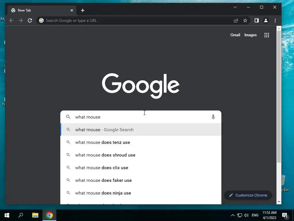294x221 pixels.
Task: Open the side panel icon
Action: [x=256, y=20]
